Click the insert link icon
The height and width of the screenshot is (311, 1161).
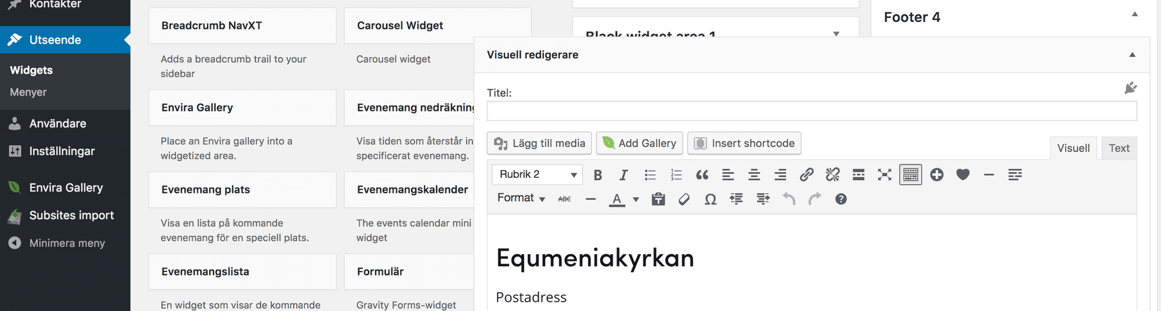click(x=806, y=175)
